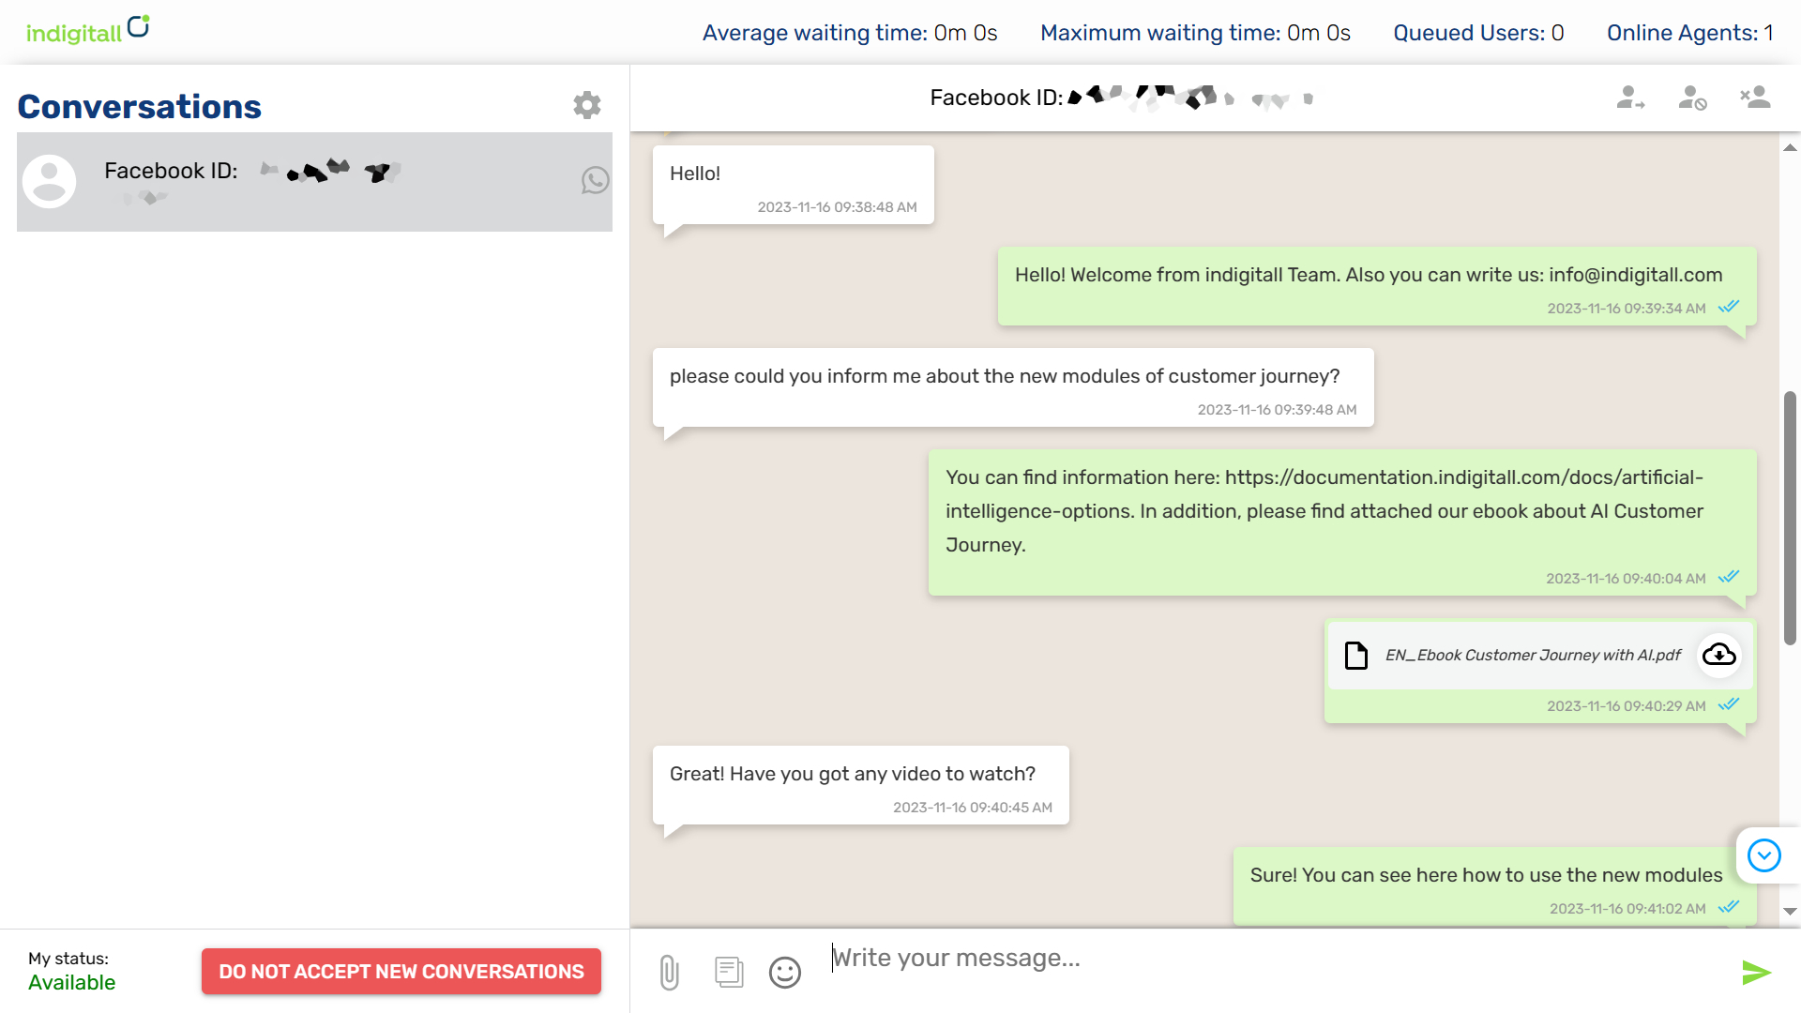Click the canned responses icon

tap(729, 971)
